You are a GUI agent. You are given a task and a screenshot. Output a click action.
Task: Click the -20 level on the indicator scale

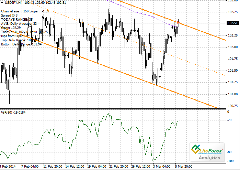pos(229,120)
